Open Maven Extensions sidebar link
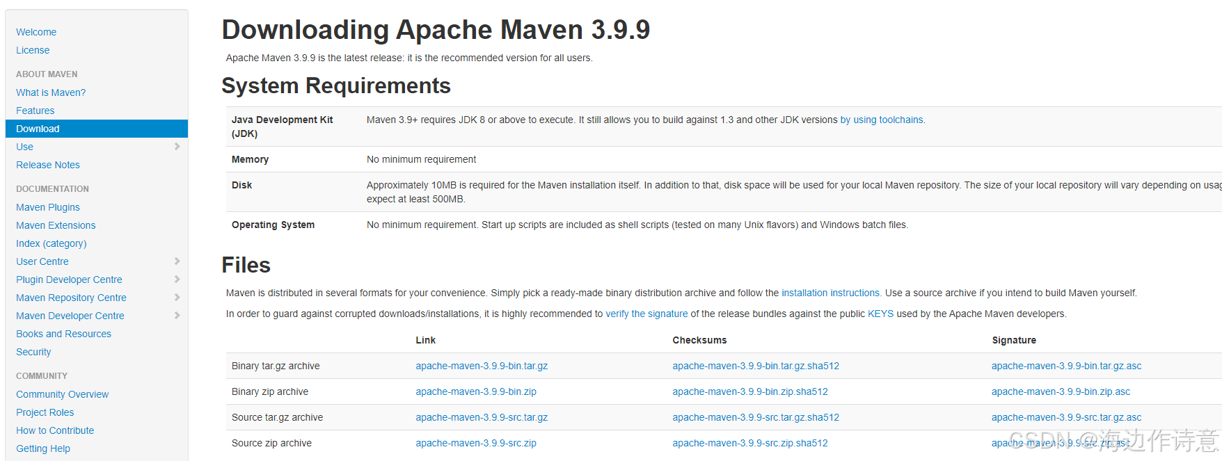 click(56, 225)
